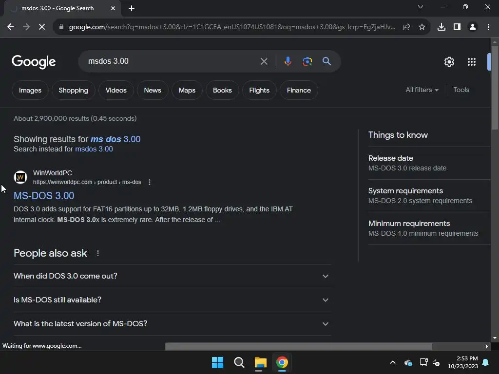Click the scroll right arrow
The width and height of the screenshot is (499, 374).
pos(487,346)
